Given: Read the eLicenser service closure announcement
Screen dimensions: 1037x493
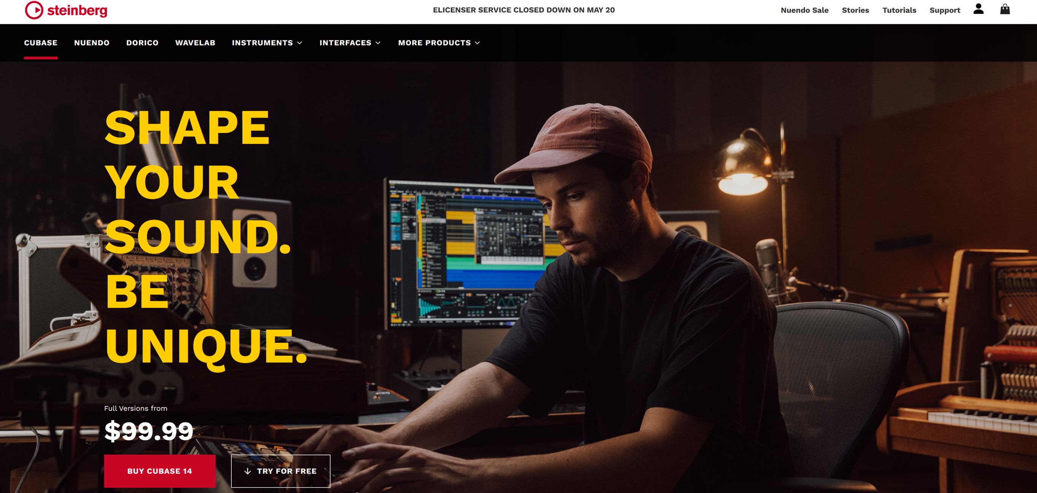Looking at the screenshot, I should coord(524,10).
